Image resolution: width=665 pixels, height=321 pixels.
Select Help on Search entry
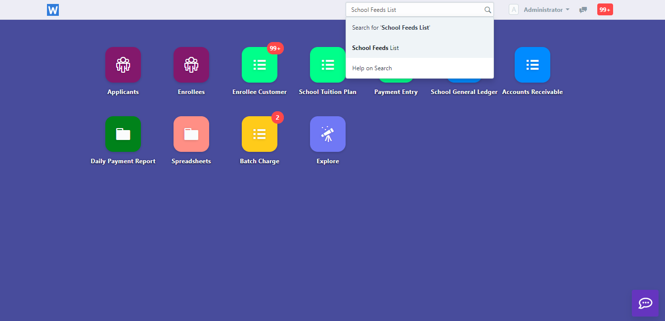[x=420, y=68]
